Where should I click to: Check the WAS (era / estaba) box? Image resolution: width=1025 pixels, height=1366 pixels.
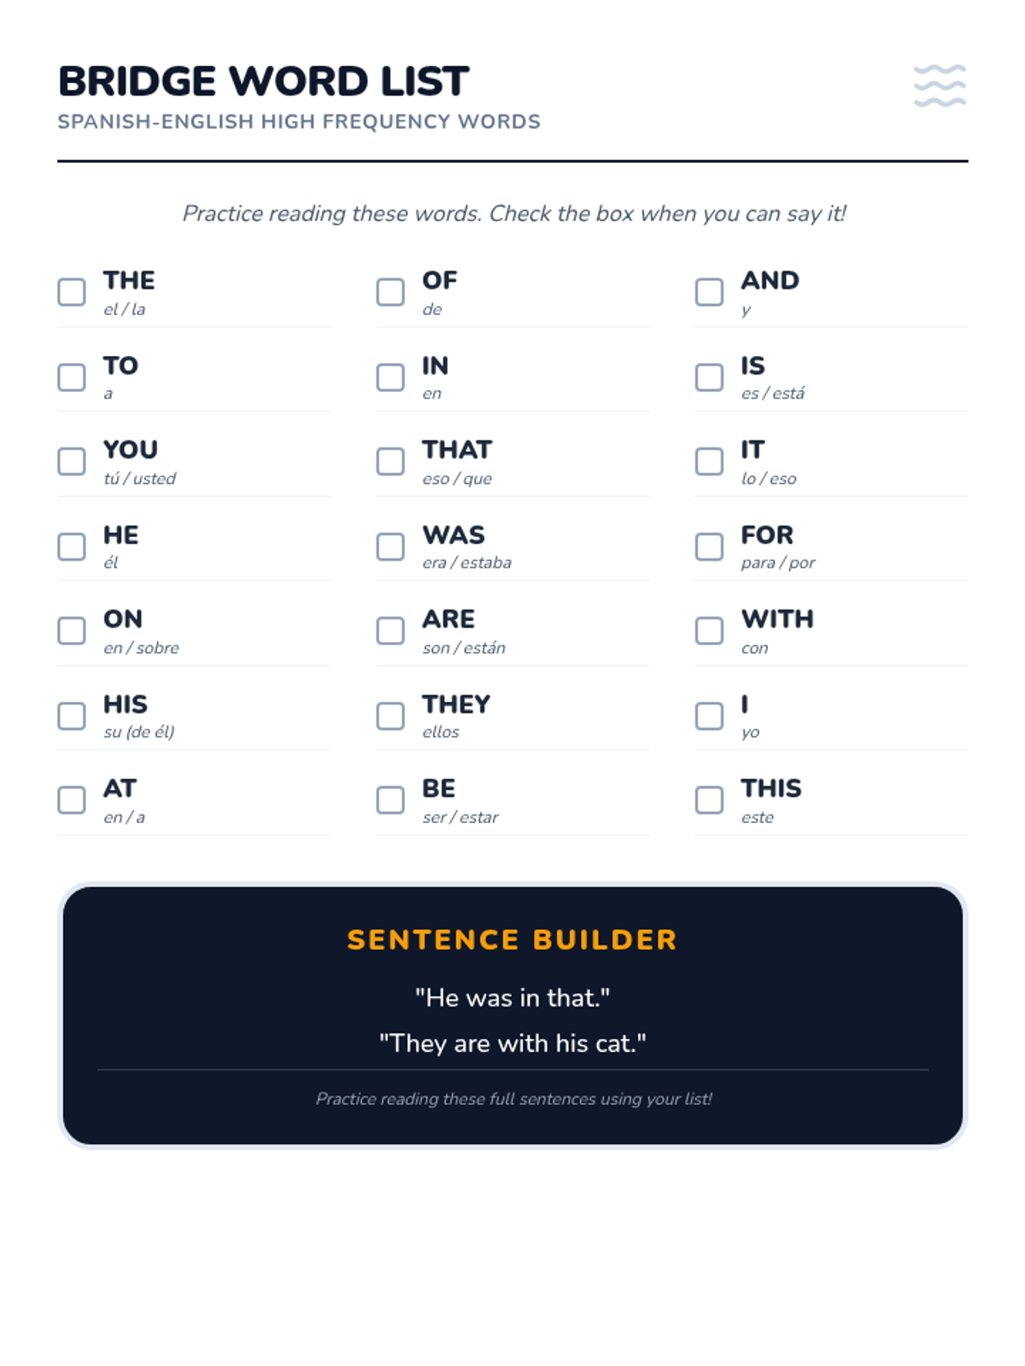click(390, 546)
